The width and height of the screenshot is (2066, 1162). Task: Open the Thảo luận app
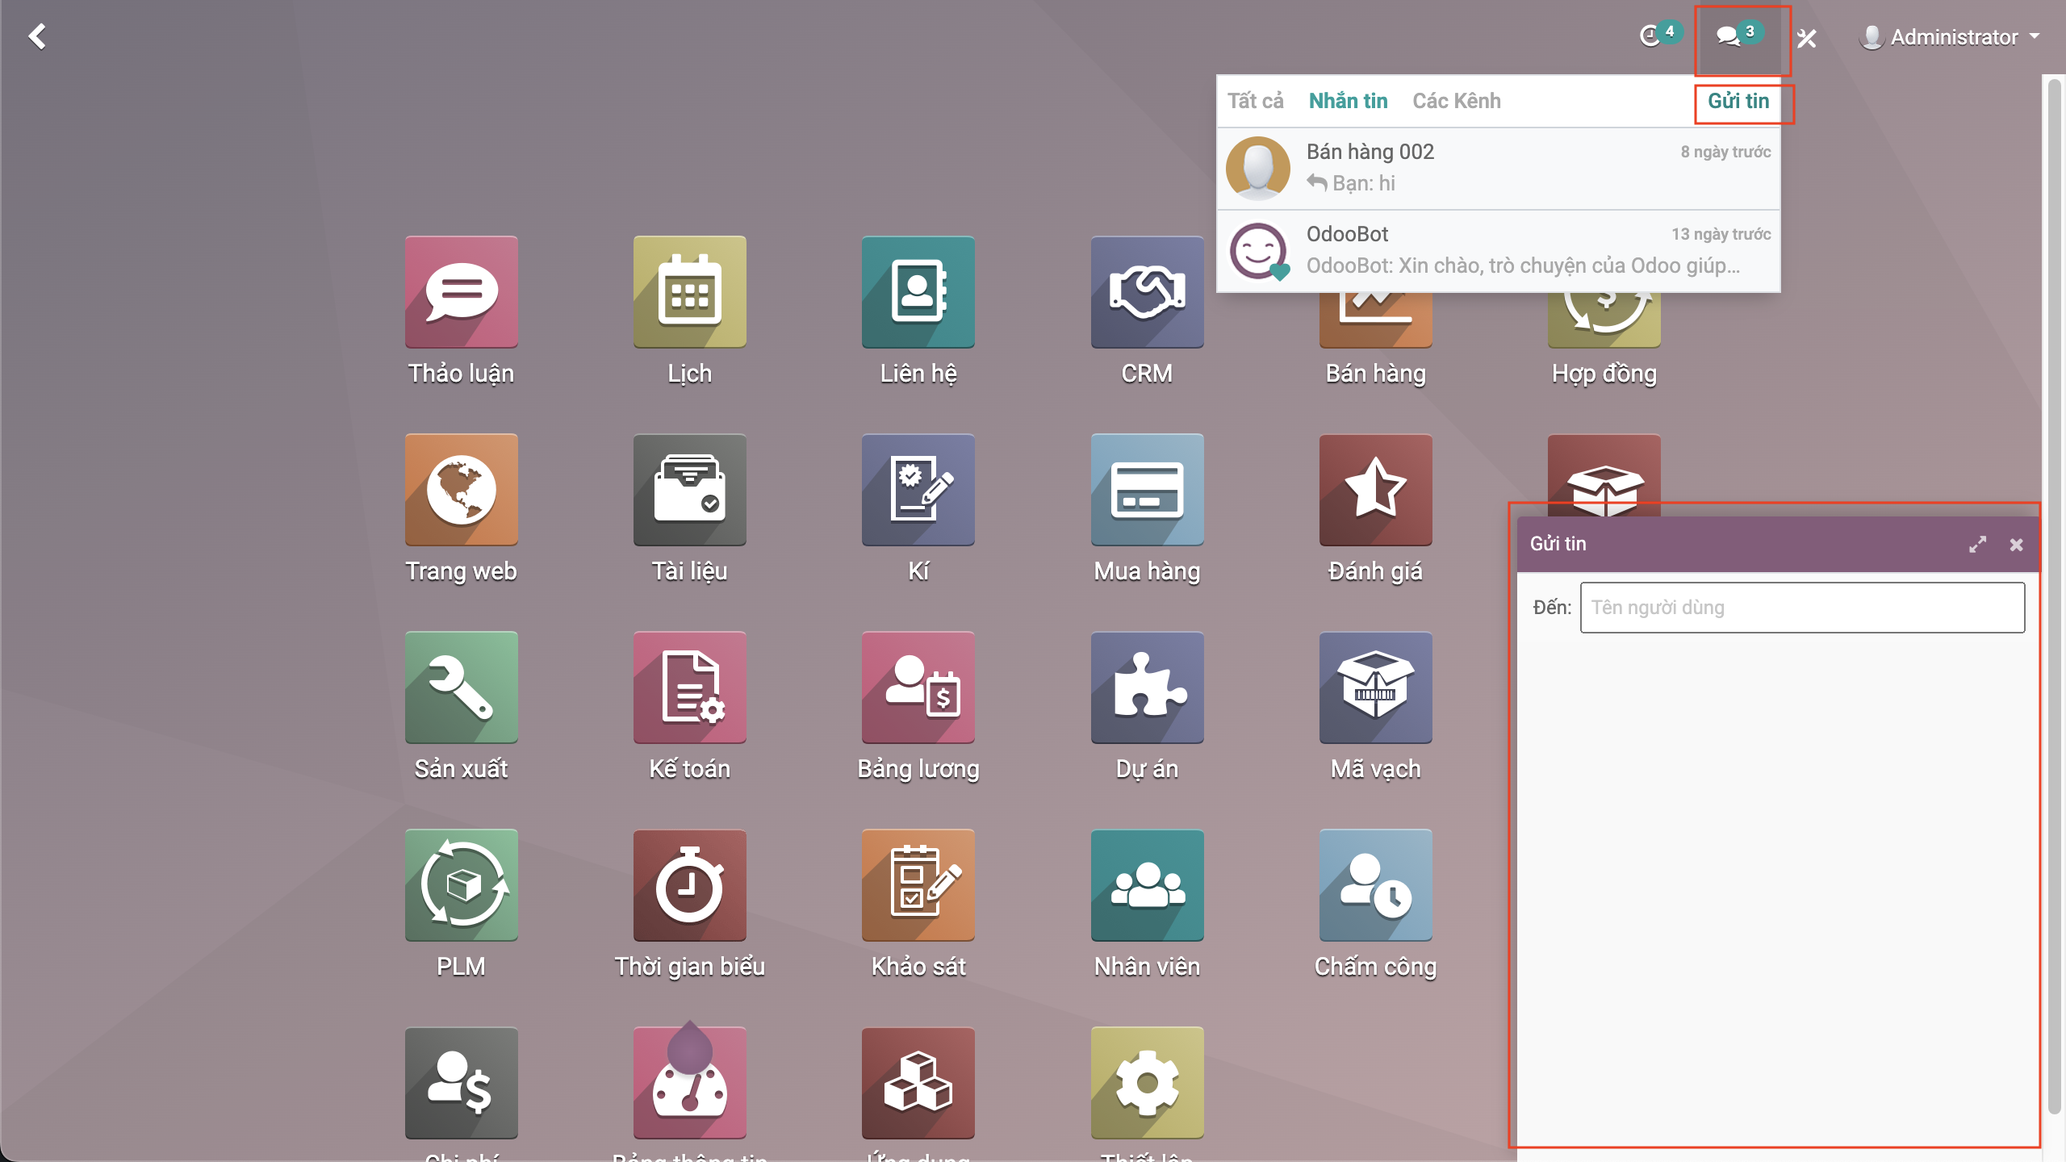461,292
